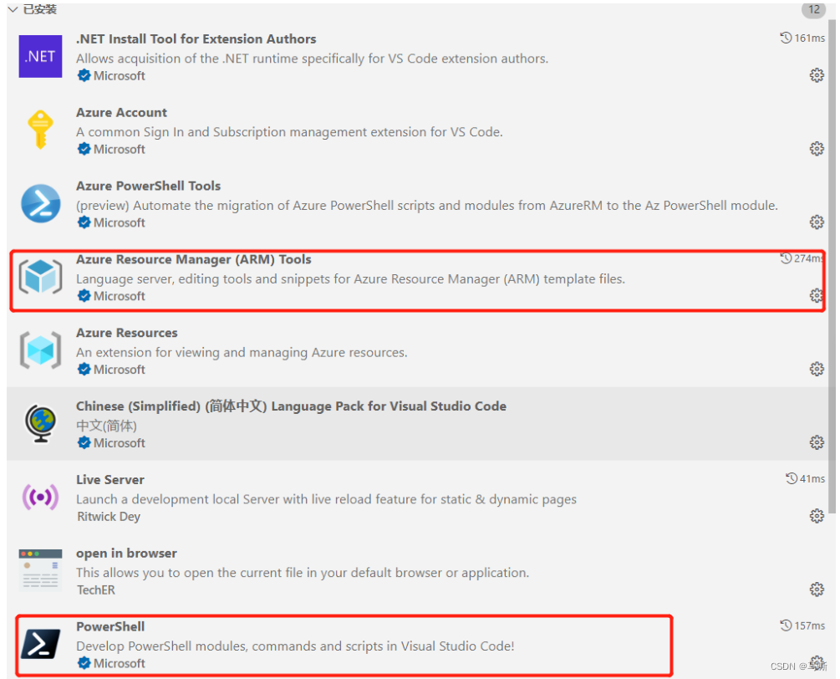Open manage gear for ARM Tools extension
Viewport: 840px width, 679px height.
coord(817,295)
